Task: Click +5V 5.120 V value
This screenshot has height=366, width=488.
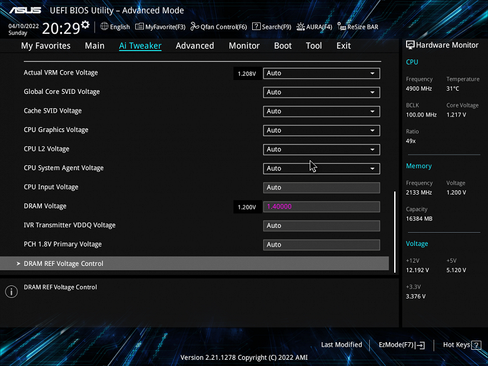Action: coord(456,270)
